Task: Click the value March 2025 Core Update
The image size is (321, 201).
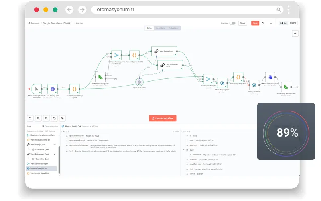Action: pyautogui.click(x=98, y=141)
